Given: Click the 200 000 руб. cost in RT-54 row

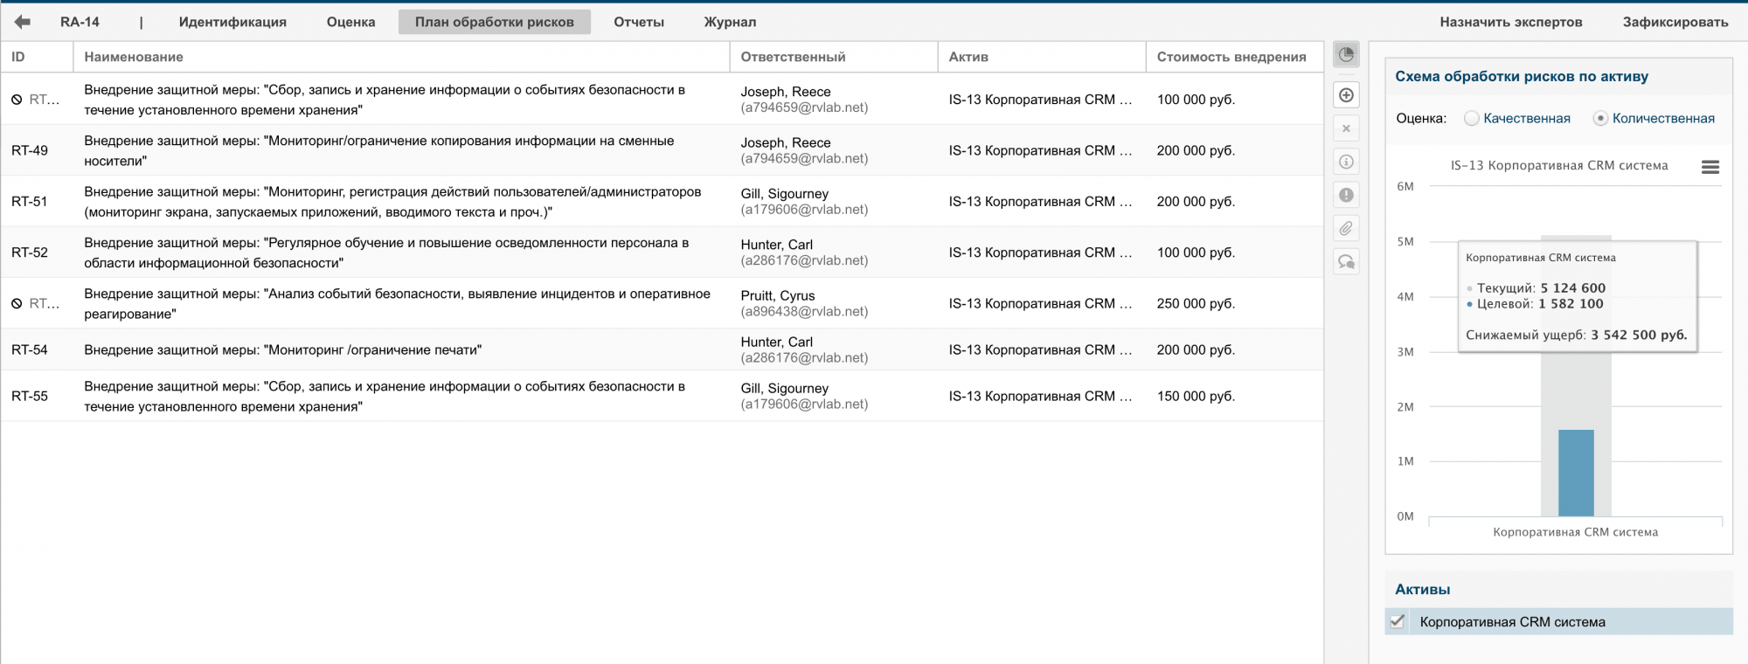Looking at the screenshot, I should tap(1196, 349).
